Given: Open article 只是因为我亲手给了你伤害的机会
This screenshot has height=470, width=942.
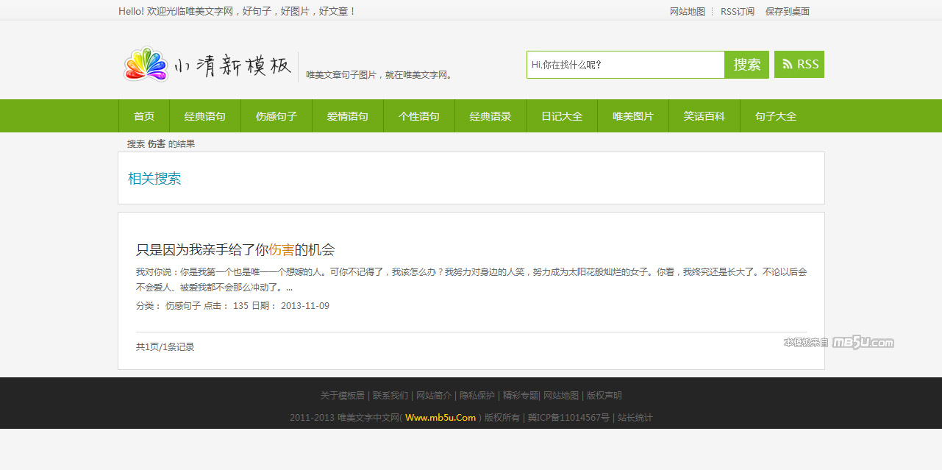Looking at the screenshot, I should click(x=235, y=249).
